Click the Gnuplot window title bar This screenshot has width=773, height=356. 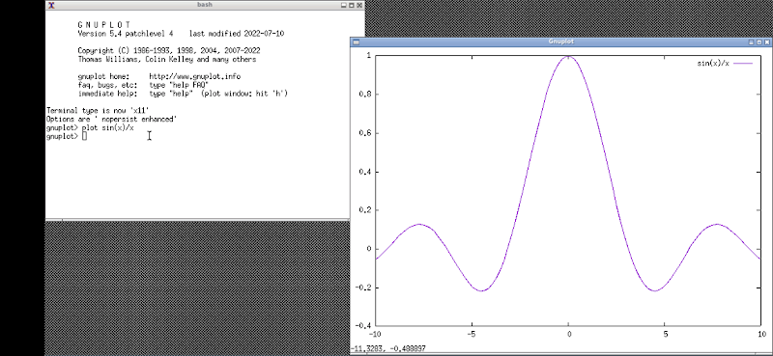coord(560,42)
